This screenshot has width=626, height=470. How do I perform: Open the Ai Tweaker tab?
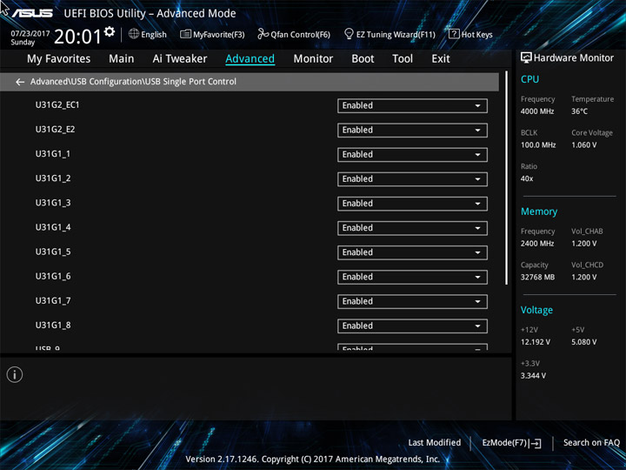[180, 59]
